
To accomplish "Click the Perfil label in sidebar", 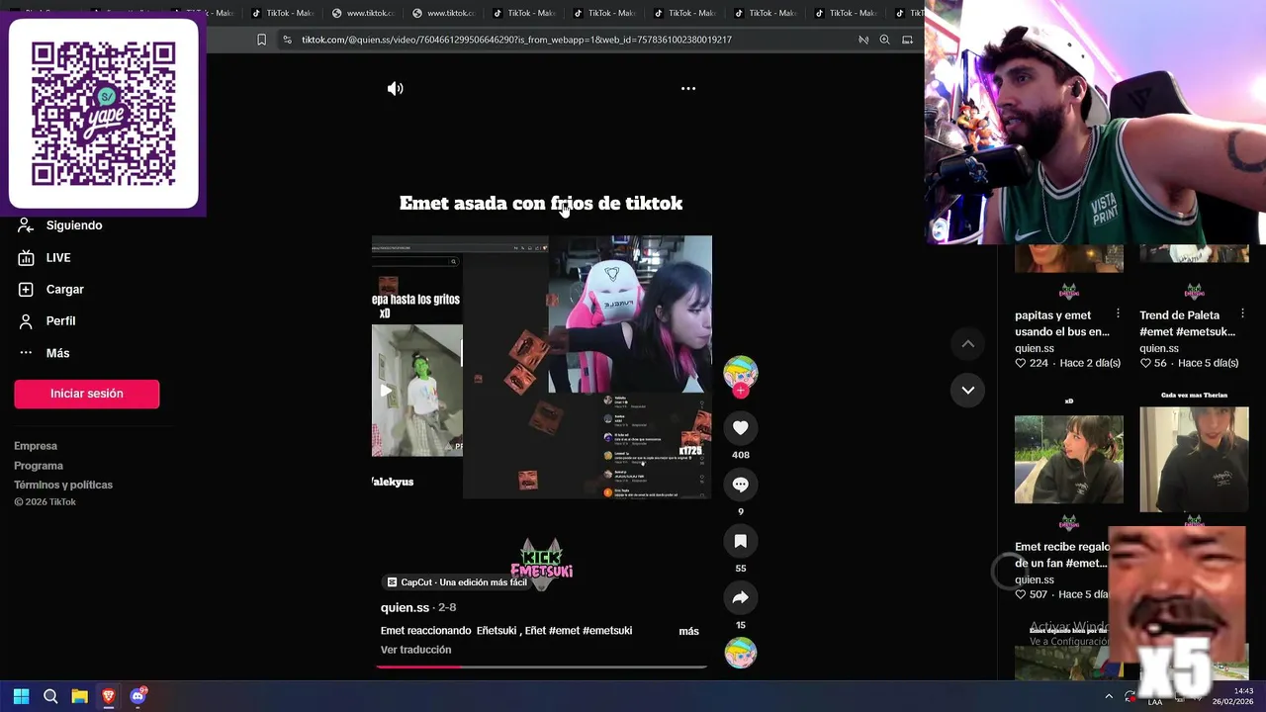I will 60,321.
